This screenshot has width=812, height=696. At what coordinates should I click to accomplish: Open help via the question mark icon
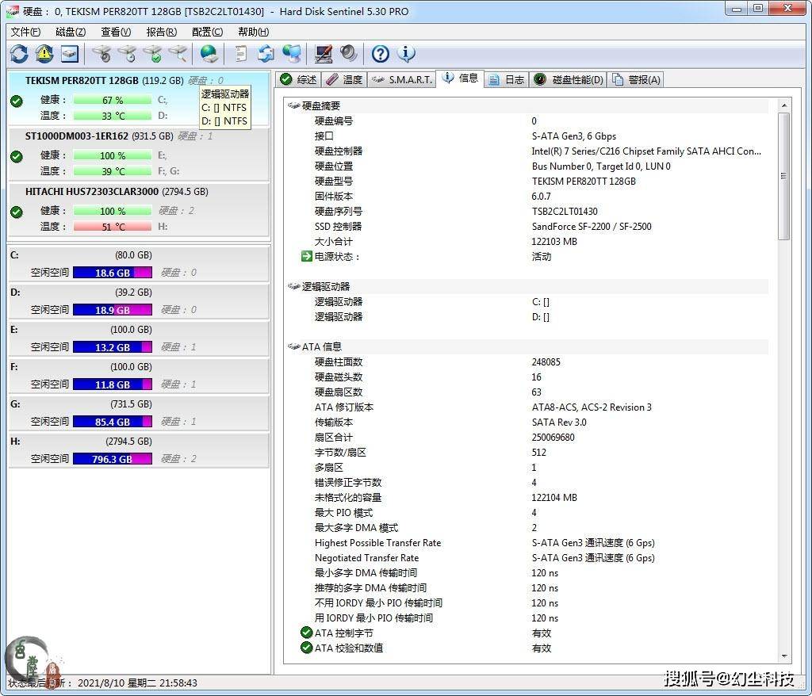click(381, 54)
